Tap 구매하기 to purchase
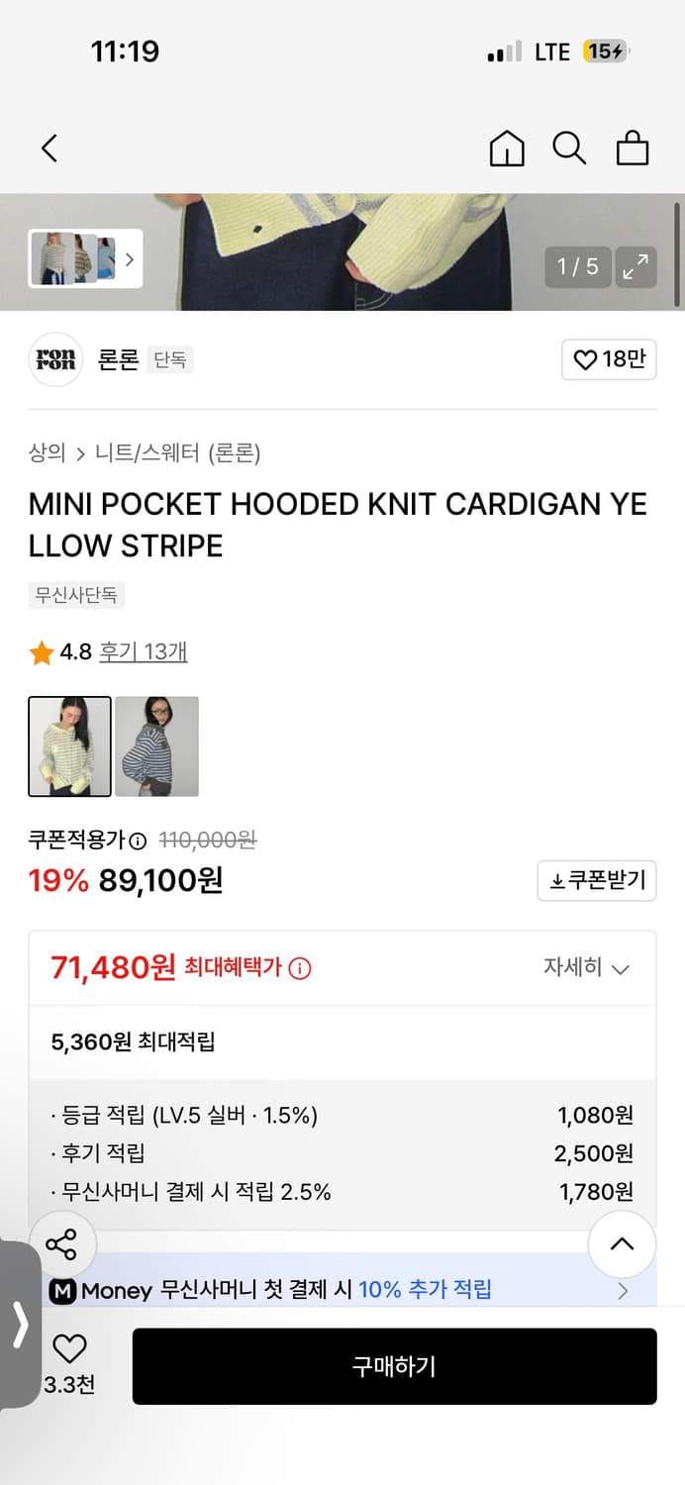Screen dimensions: 685x1485 pyautogui.click(x=394, y=1366)
